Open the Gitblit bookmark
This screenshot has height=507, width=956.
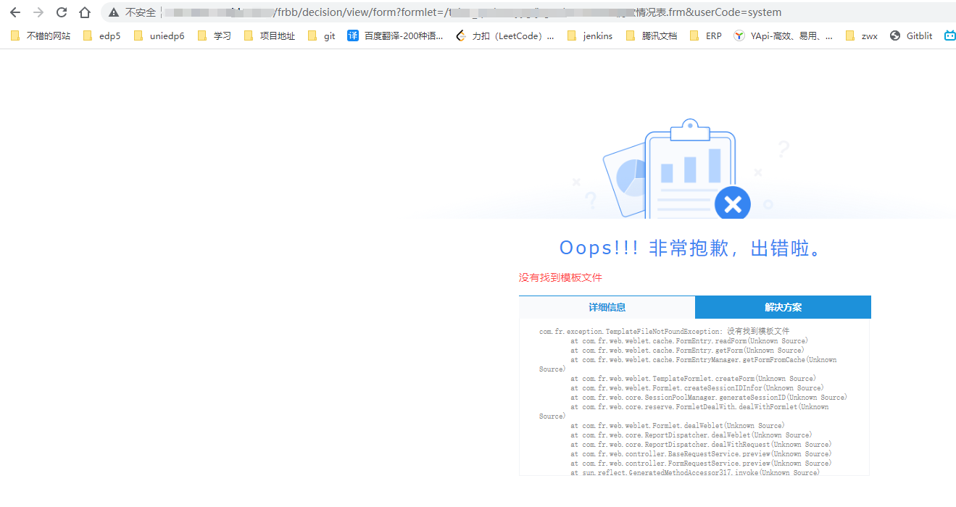point(911,35)
